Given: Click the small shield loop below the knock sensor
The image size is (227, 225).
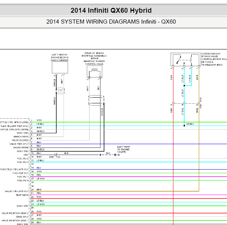Looking at the screenshot, I should [x=61, y=91].
